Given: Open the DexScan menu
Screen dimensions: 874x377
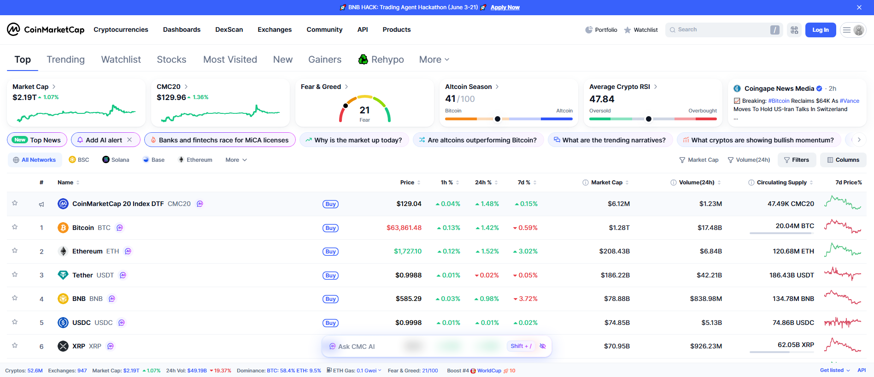Looking at the screenshot, I should pyautogui.click(x=229, y=29).
